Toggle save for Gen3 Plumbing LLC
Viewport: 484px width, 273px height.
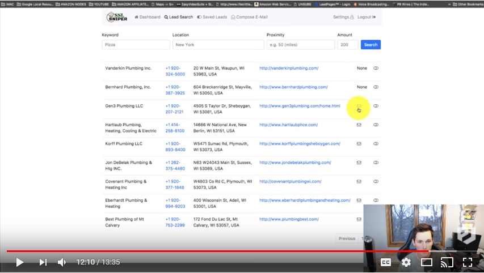(376, 106)
